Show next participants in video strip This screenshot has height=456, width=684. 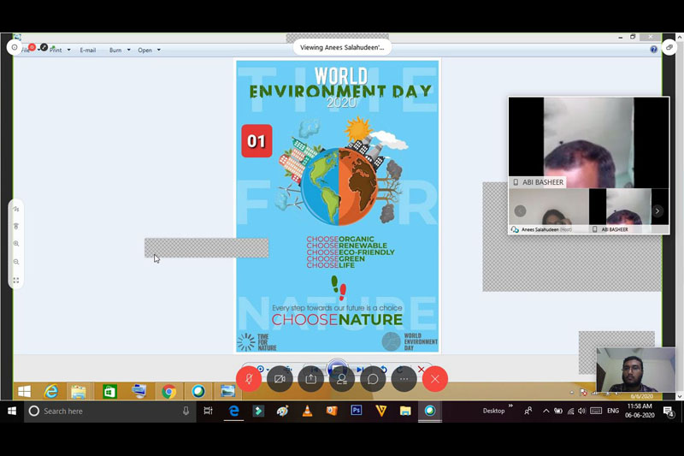(x=657, y=211)
